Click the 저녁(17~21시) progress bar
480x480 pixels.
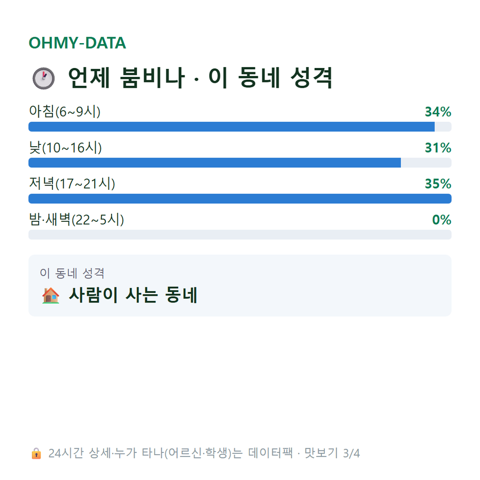point(240,199)
